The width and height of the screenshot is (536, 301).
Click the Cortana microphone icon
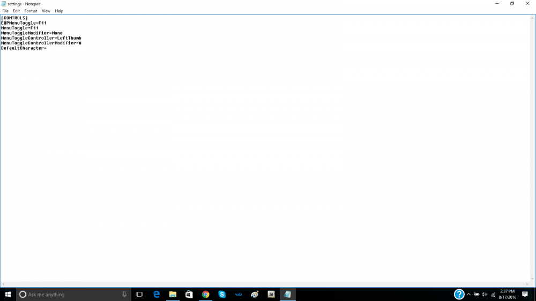(124, 294)
